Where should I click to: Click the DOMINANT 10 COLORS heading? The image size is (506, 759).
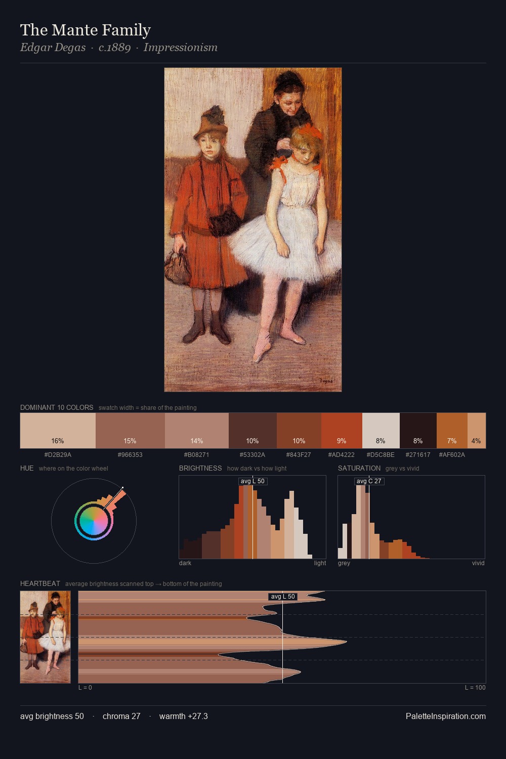57,407
